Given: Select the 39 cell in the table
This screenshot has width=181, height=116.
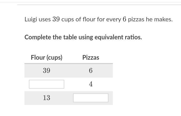Looking at the screenshot, I should 46,70.
